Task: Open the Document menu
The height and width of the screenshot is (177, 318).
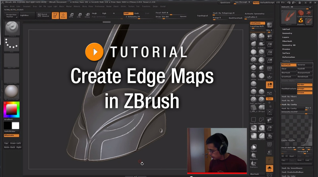Action: pos(27,6)
